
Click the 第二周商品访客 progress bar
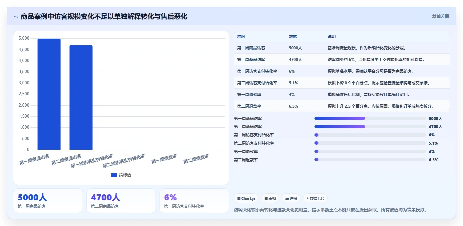[x=370, y=127]
